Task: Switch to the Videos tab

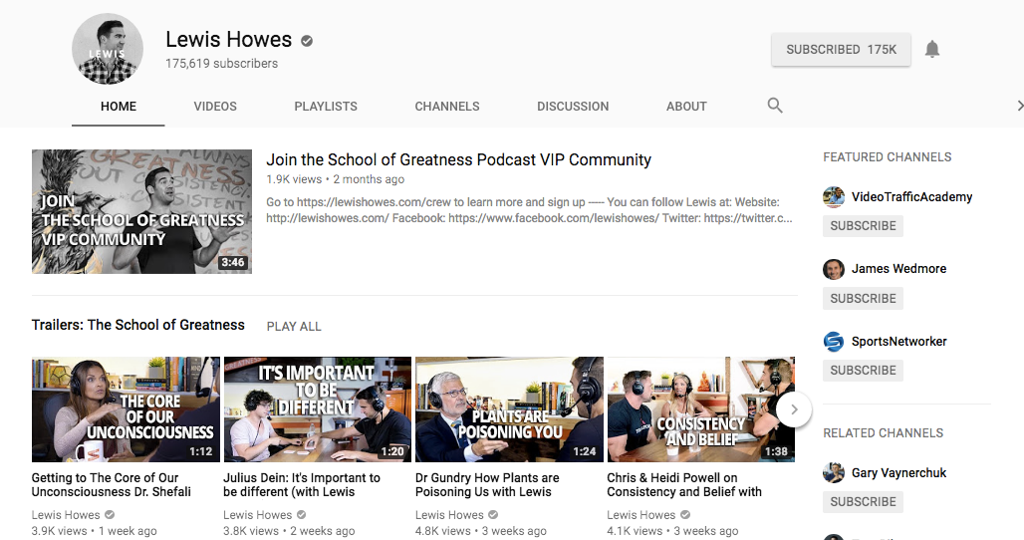Action: pyautogui.click(x=215, y=107)
